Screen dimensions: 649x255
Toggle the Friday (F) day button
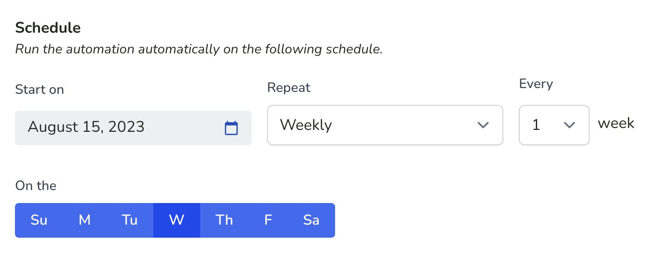pyautogui.click(x=268, y=220)
